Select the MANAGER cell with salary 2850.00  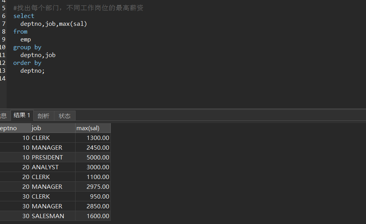point(53,206)
